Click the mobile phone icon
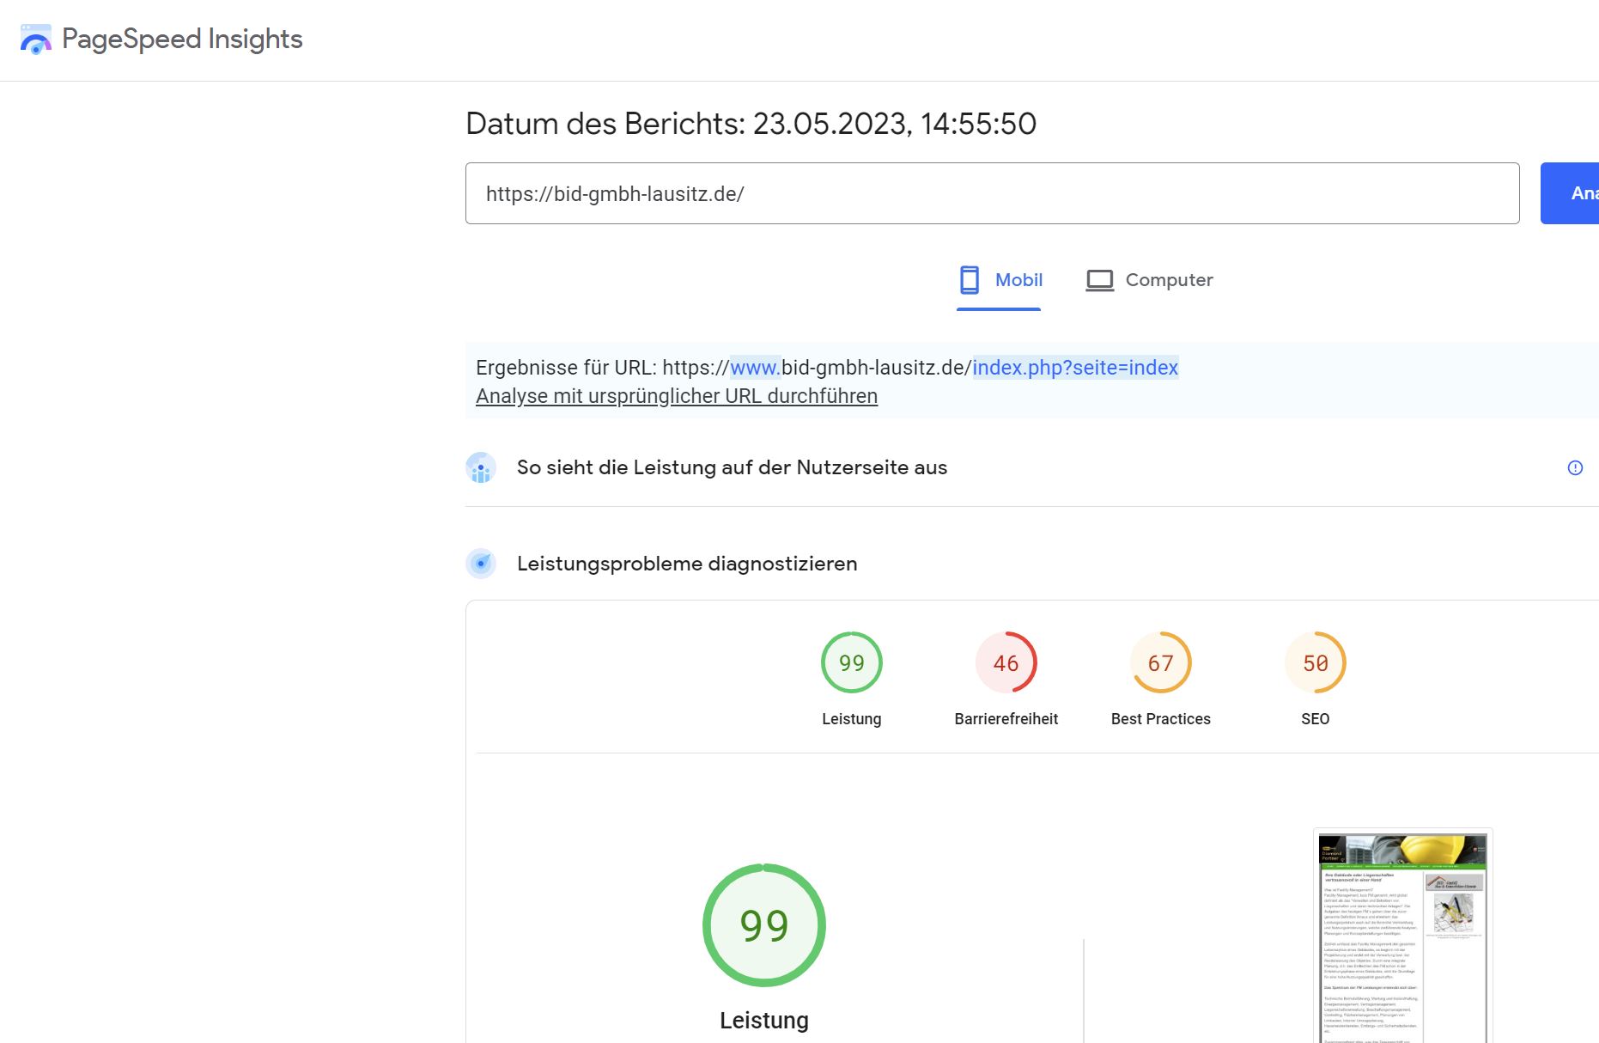The width and height of the screenshot is (1599, 1043). pyautogui.click(x=970, y=280)
